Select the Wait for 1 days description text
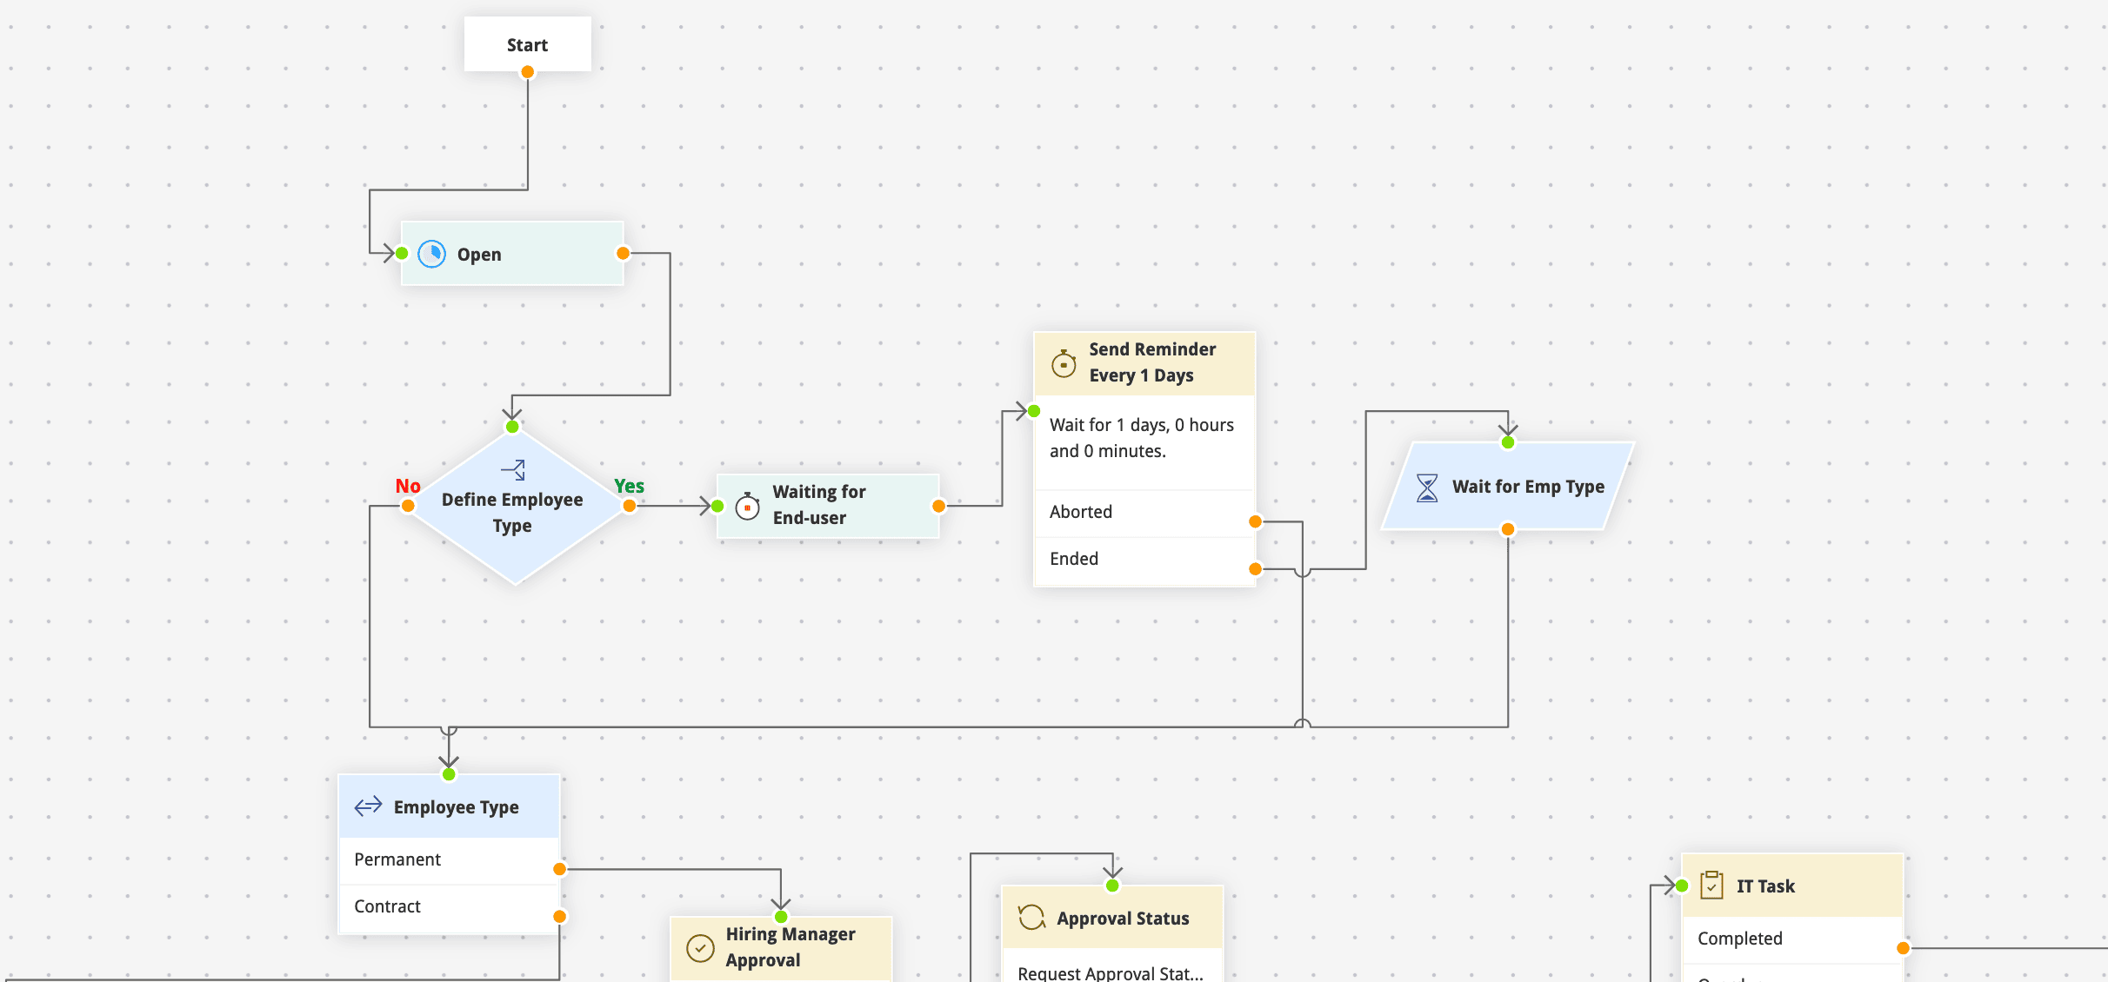Viewport: 2108px width, 982px height. pos(1141,438)
